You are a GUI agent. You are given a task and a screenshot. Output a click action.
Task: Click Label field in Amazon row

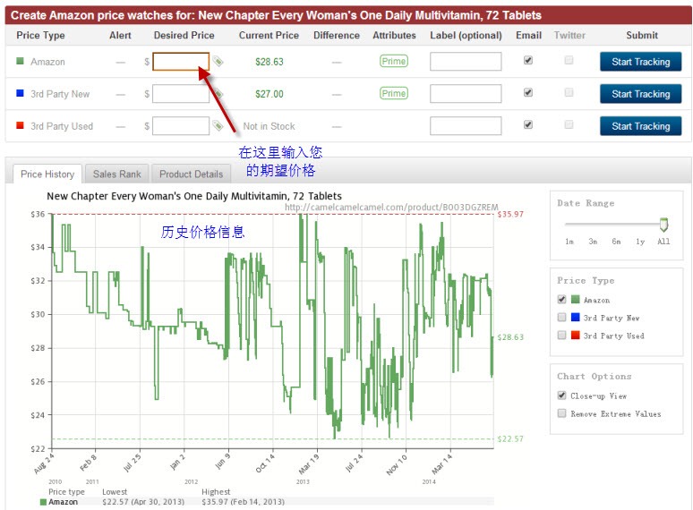(466, 62)
